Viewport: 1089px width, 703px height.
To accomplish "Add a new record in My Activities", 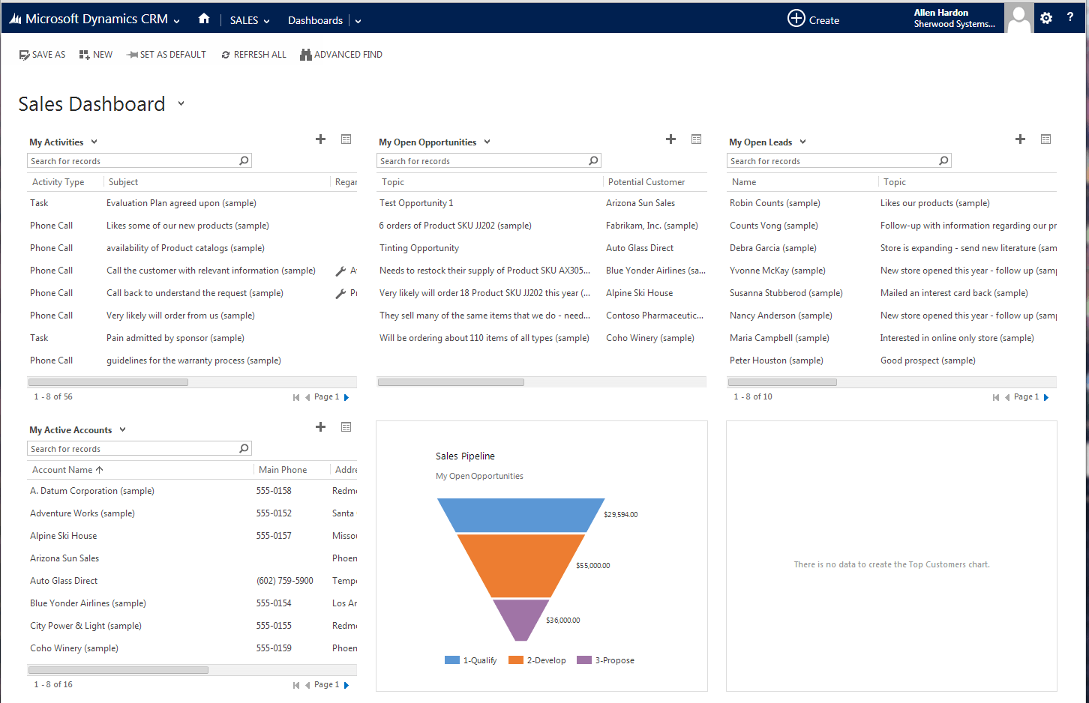I will 320,139.
